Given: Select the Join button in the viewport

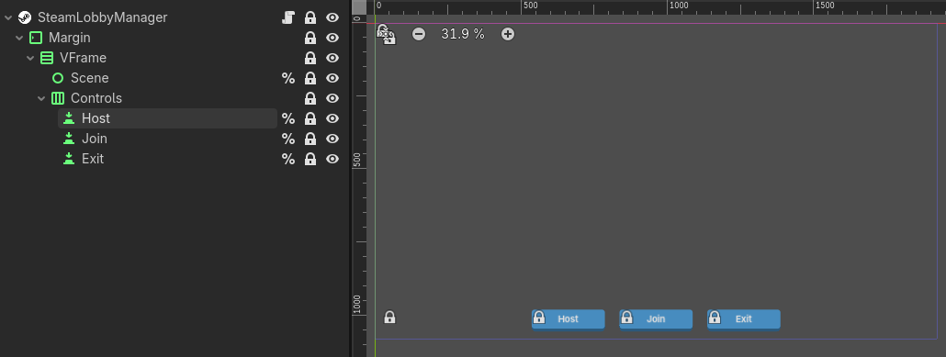Looking at the screenshot, I should click(x=656, y=319).
